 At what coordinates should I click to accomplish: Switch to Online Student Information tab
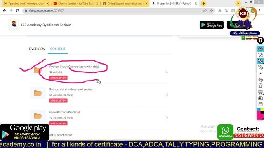(x=125, y=3)
